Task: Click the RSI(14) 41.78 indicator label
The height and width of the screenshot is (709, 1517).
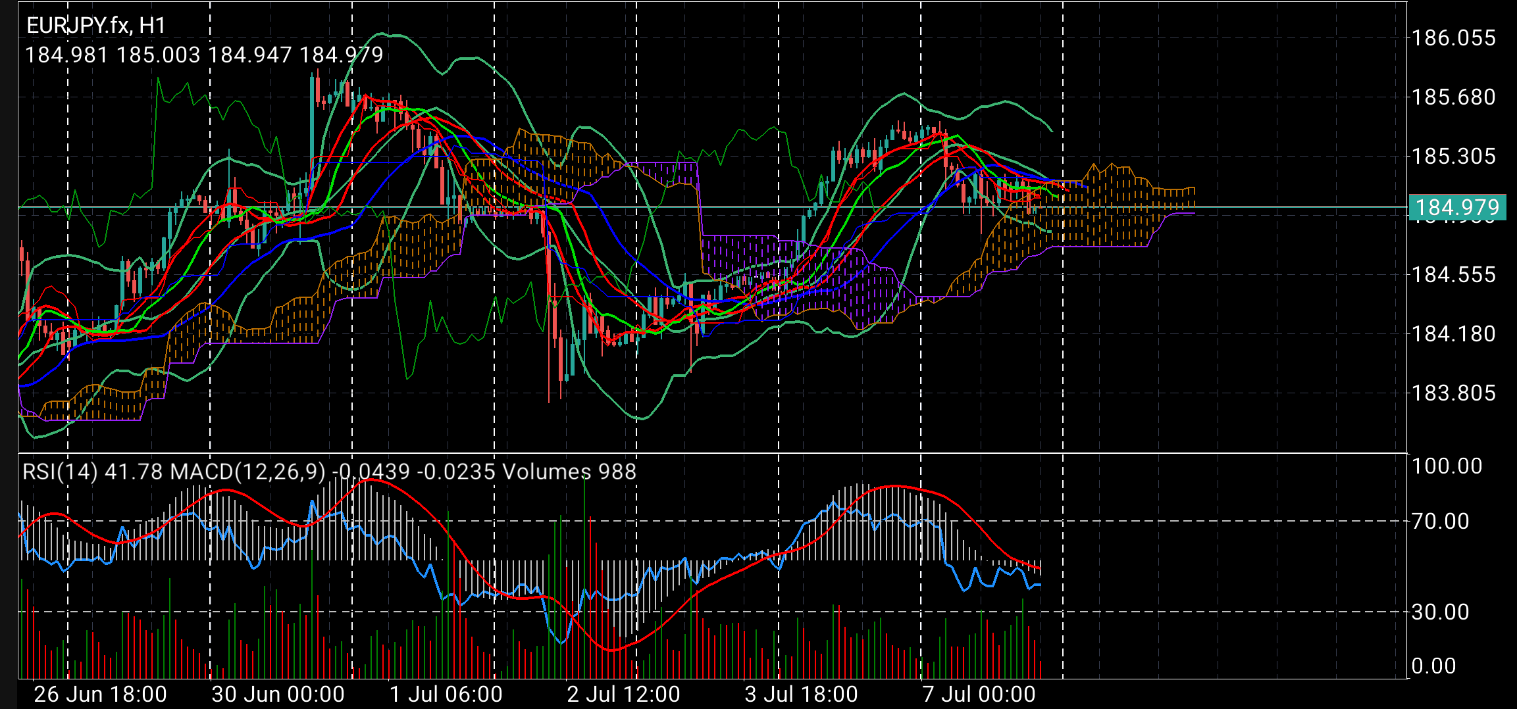Action: pyautogui.click(x=93, y=472)
